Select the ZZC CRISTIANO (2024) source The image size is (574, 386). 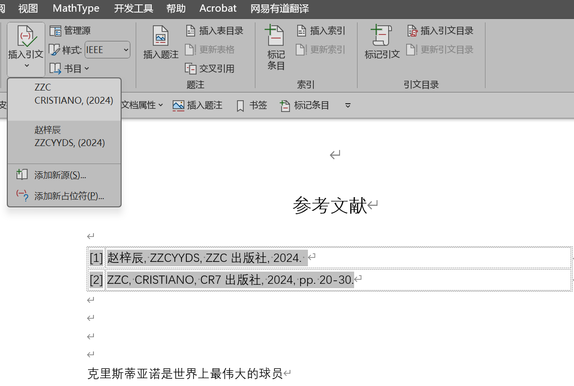64,100
